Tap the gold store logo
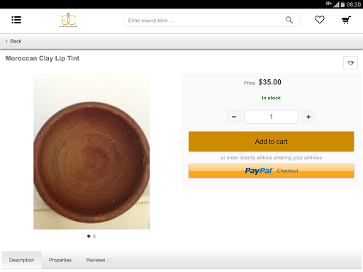 (68, 20)
